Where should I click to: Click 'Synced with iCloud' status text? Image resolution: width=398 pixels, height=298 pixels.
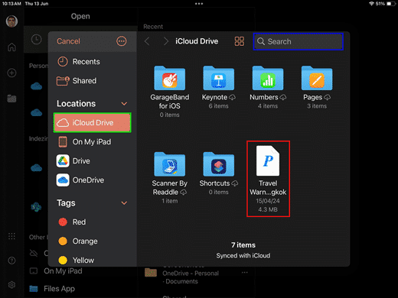point(243,255)
